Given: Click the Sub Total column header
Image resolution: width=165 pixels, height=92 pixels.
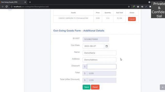Looking at the screenshot, I should point(119,13).
